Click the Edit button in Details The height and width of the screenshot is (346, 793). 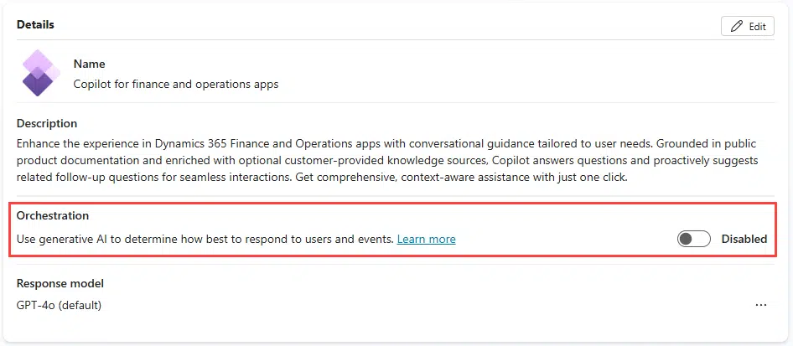point(747,26)
